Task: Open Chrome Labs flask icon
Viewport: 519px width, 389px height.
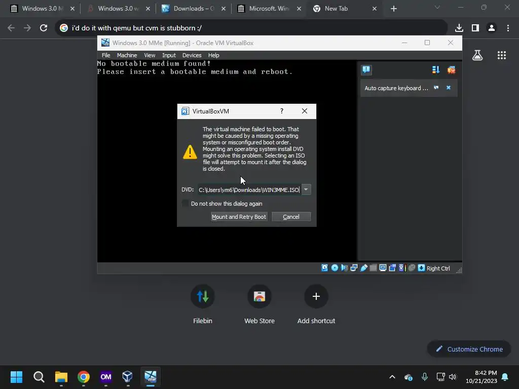Action: click(477, 55)
